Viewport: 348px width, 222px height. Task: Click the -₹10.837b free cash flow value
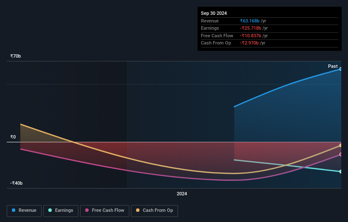251,36
